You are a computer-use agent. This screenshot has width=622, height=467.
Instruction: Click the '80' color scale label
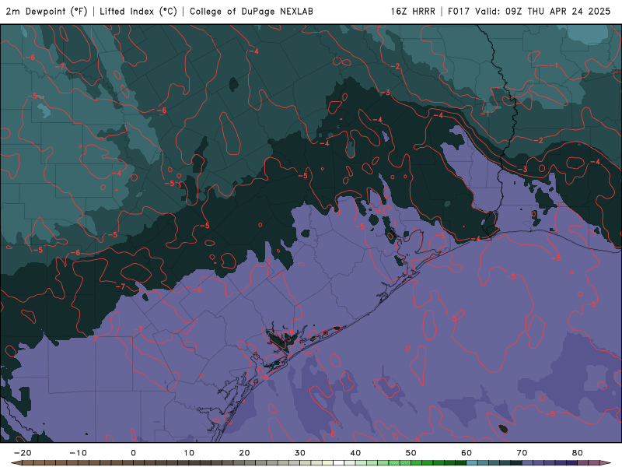[578, 453]
